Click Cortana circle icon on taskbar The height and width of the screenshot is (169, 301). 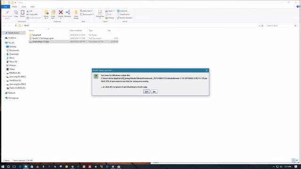(x=8, y=167)
